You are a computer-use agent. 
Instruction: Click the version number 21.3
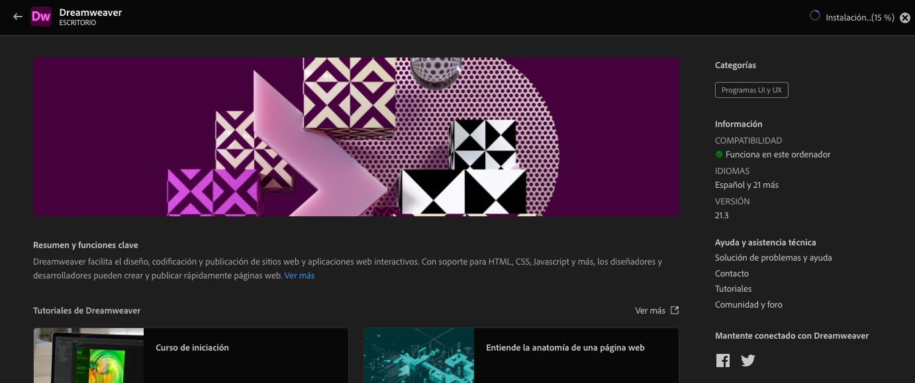(722, 216)
